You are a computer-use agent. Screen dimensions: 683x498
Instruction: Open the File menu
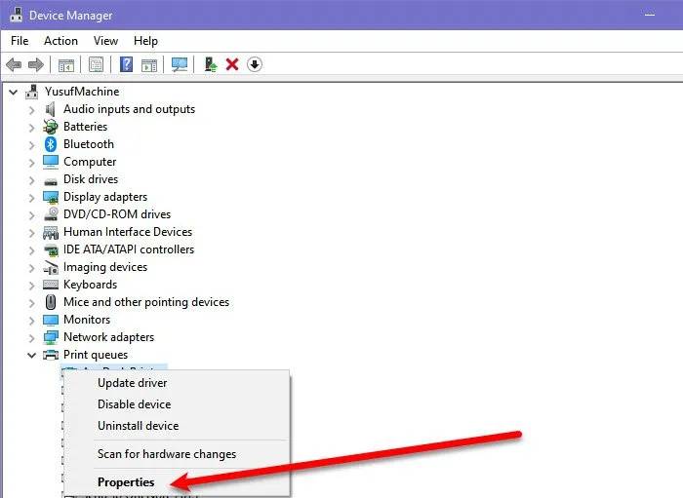20,41
